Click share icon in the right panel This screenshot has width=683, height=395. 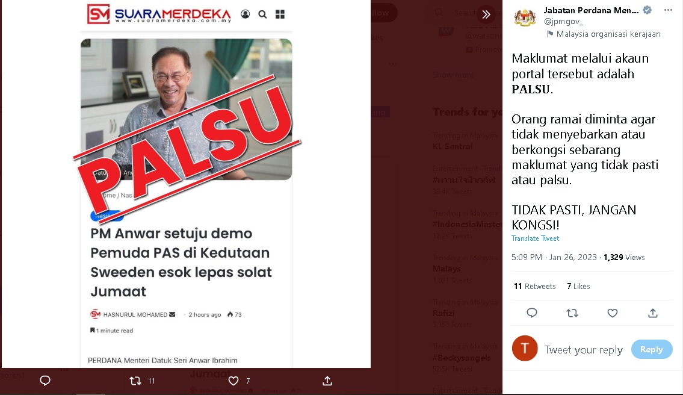(652, 313)
